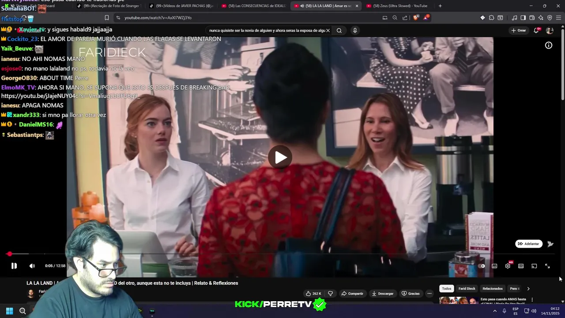
Task: Open the Brave VPN shield icon
Action: click(550, 18)
